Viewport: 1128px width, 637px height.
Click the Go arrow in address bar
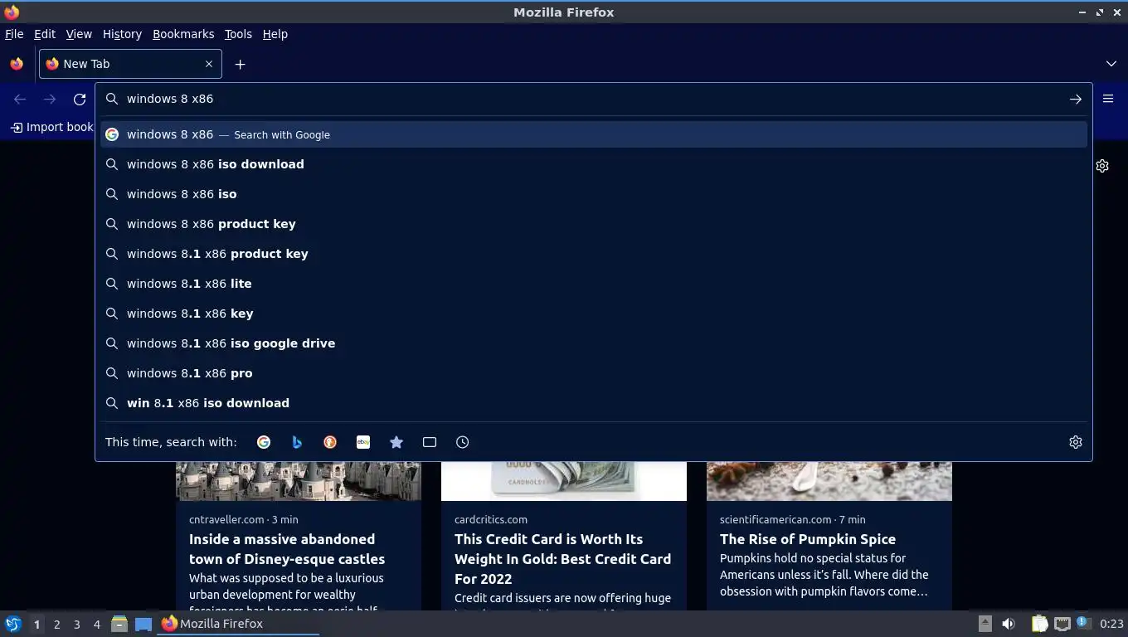pyautogui.click(x=1075, y=99)
